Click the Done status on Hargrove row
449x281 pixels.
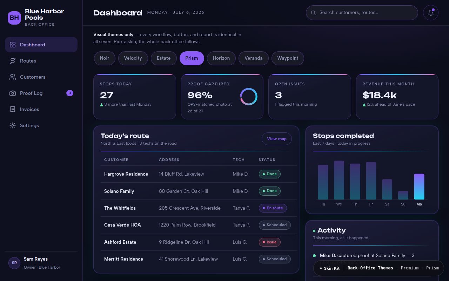pos(269,174)
